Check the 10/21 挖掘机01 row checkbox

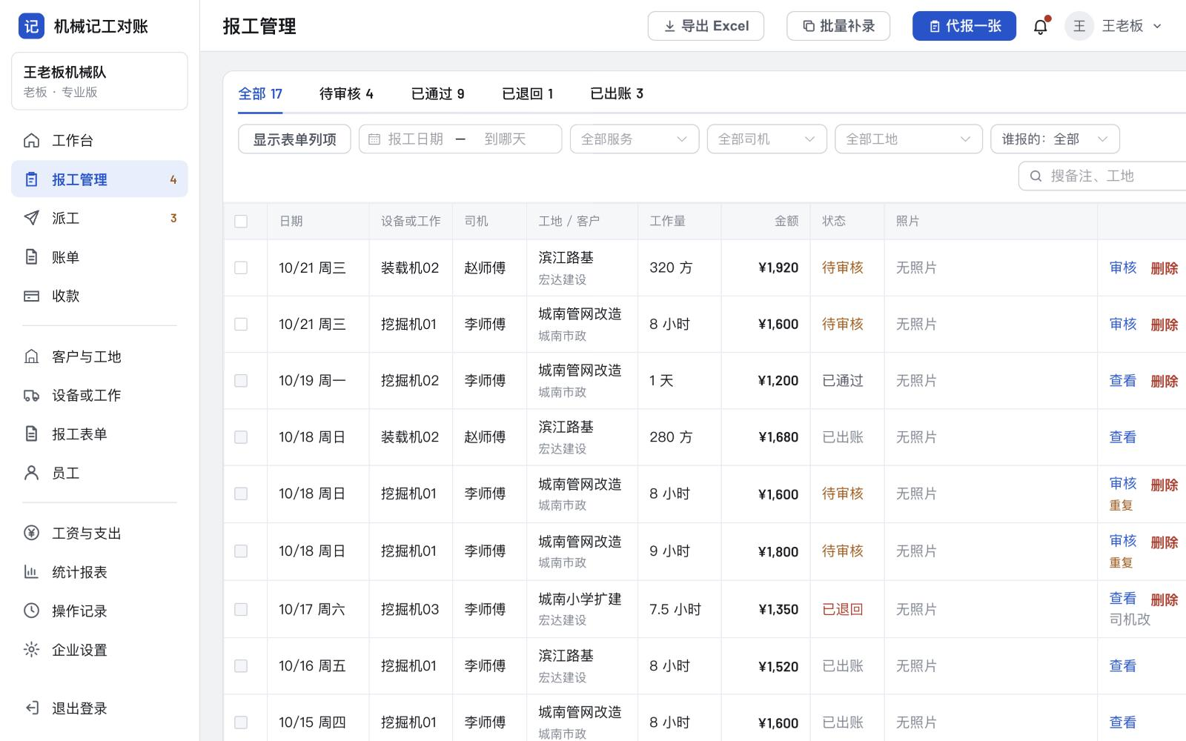coord(241,324)
